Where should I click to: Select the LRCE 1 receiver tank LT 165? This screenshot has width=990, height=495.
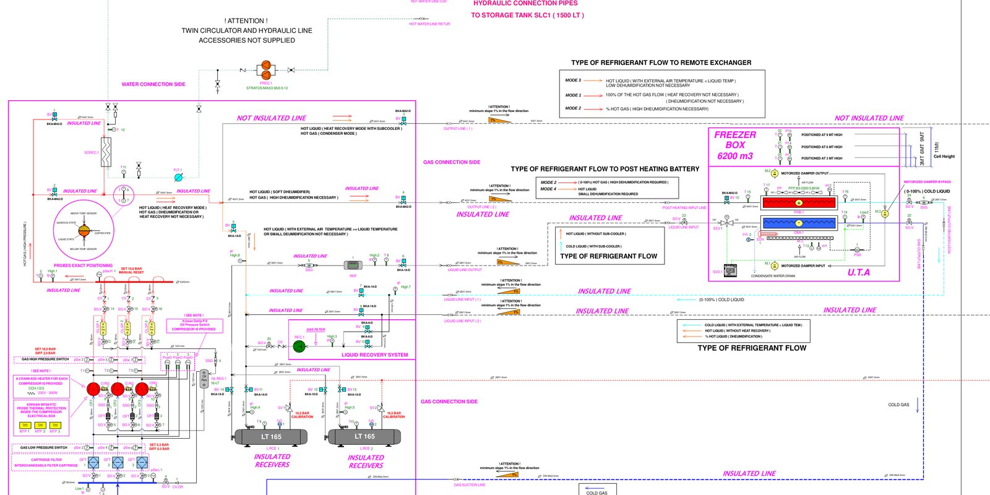271,437
